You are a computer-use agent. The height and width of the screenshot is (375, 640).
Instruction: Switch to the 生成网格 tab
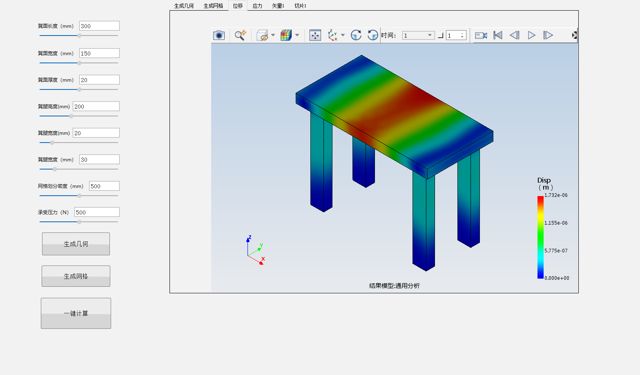pos(214,6)
